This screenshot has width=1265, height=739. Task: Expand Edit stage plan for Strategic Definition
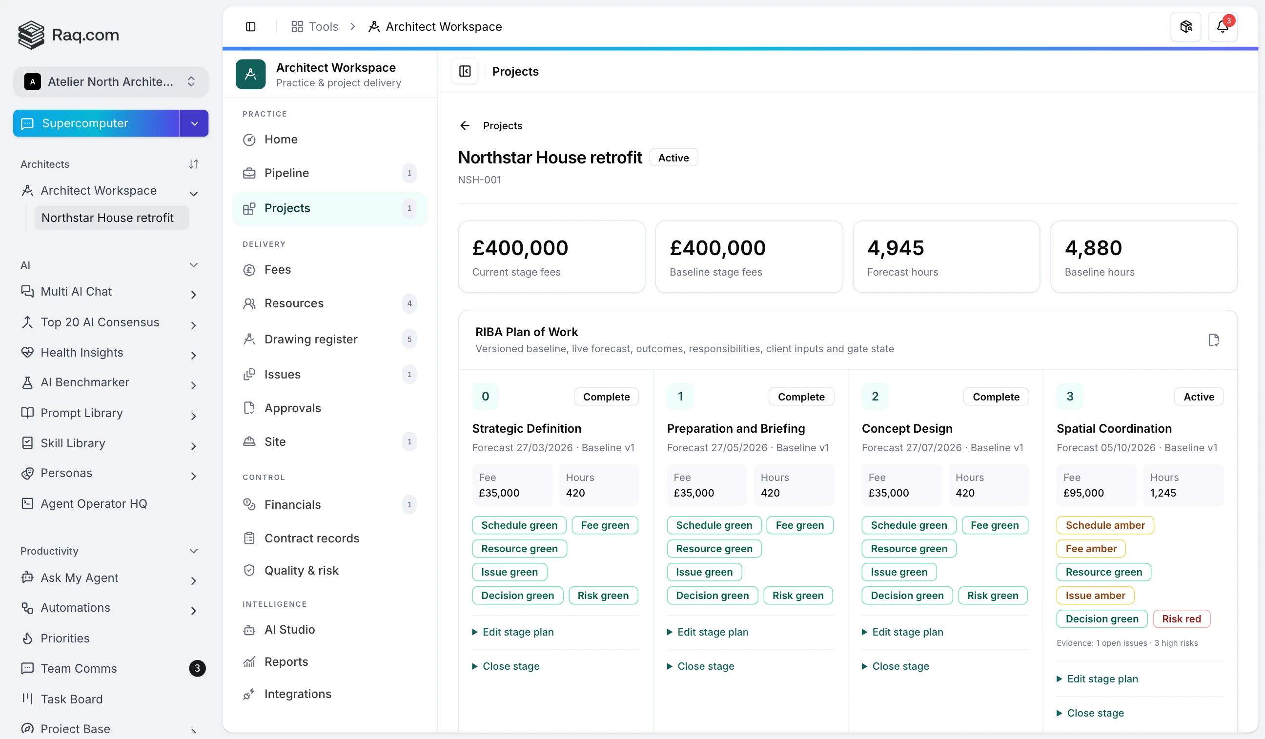coord(513,632)
